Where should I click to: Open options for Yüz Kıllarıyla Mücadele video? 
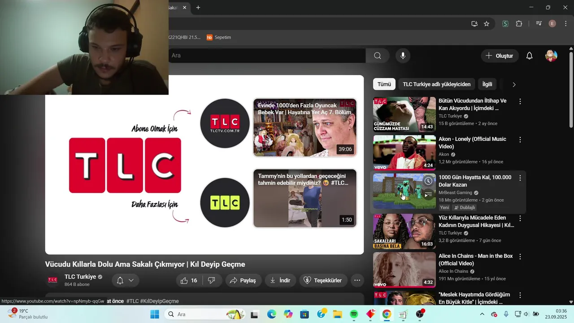coord(520,218)
